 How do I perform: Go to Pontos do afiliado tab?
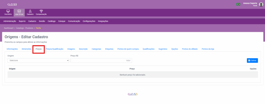click(190, 49)
